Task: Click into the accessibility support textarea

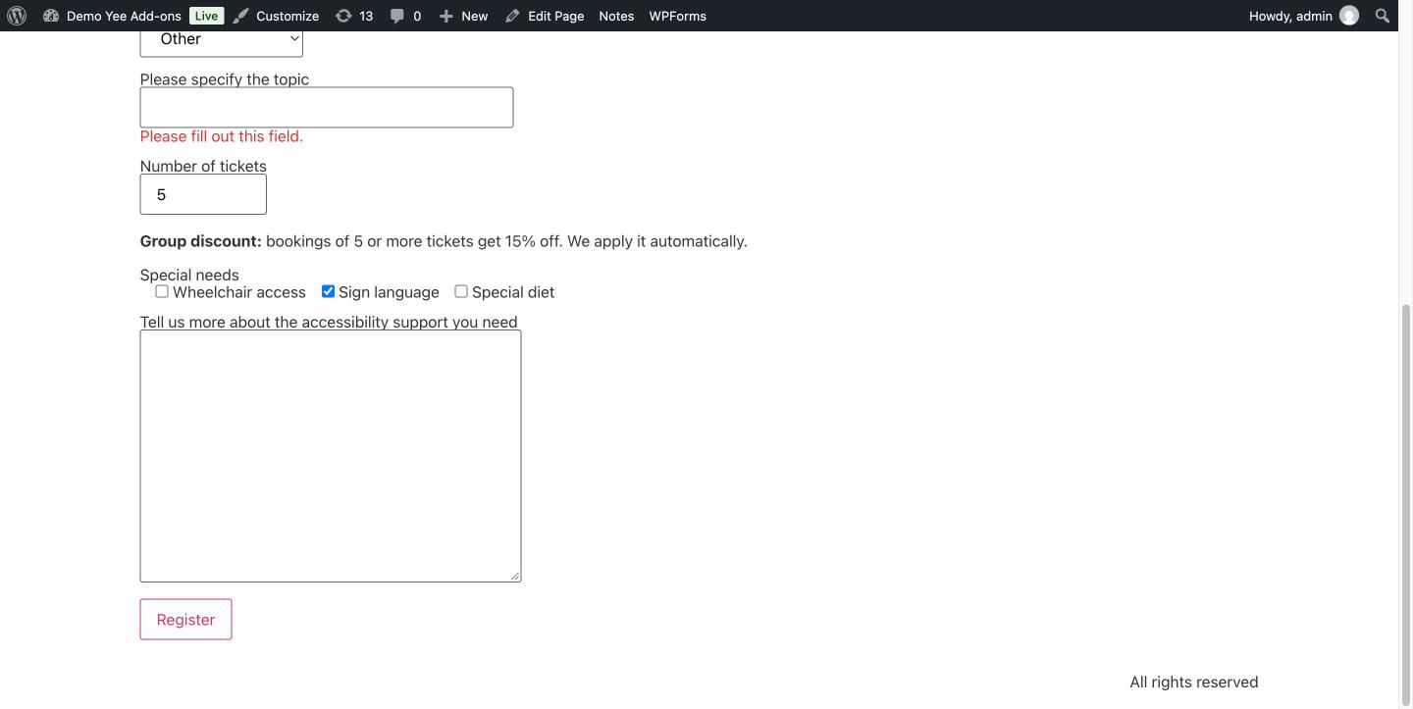Action: coord(331,456)
